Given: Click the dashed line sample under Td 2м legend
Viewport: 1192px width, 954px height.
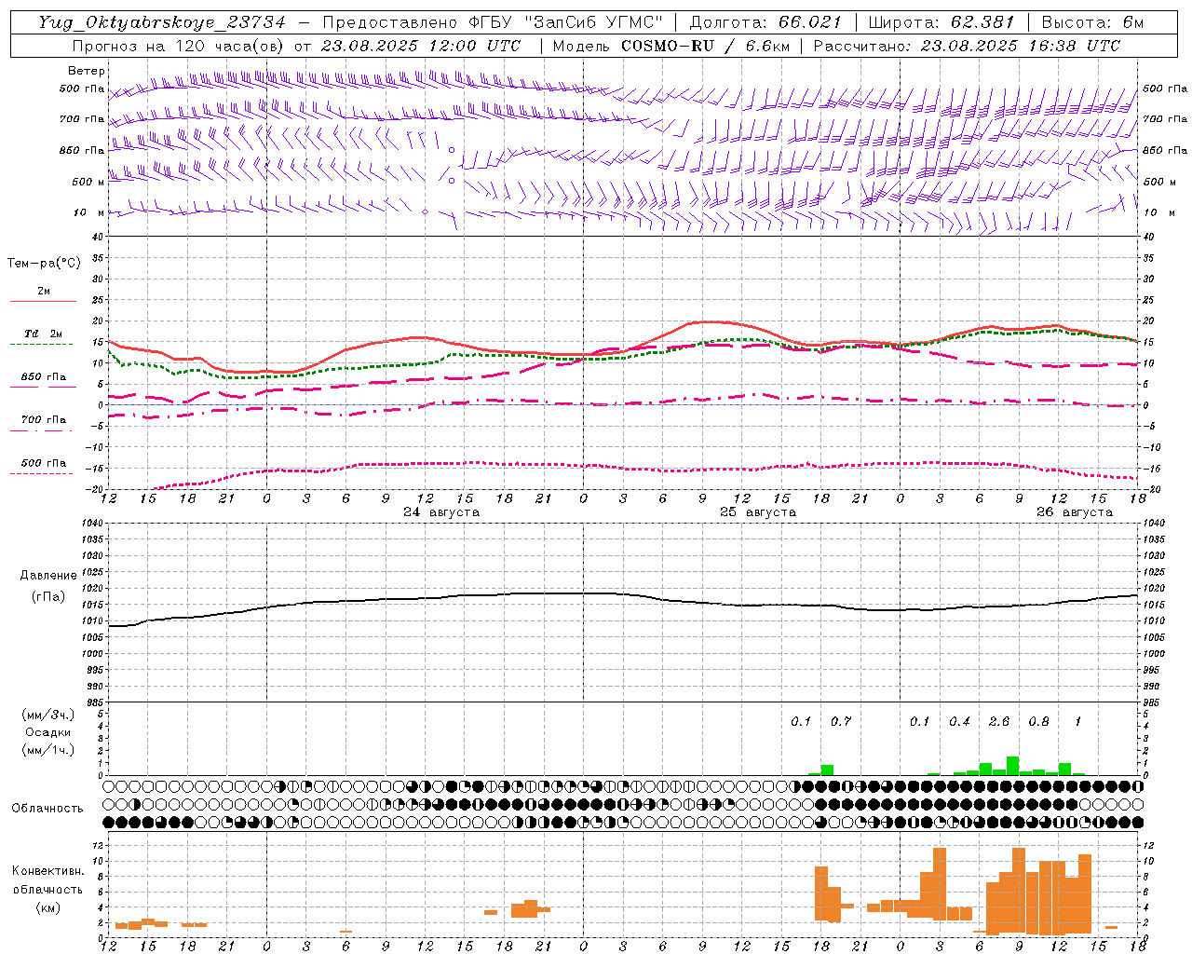Looking at the screenshot, I should (x=41, y=345).
